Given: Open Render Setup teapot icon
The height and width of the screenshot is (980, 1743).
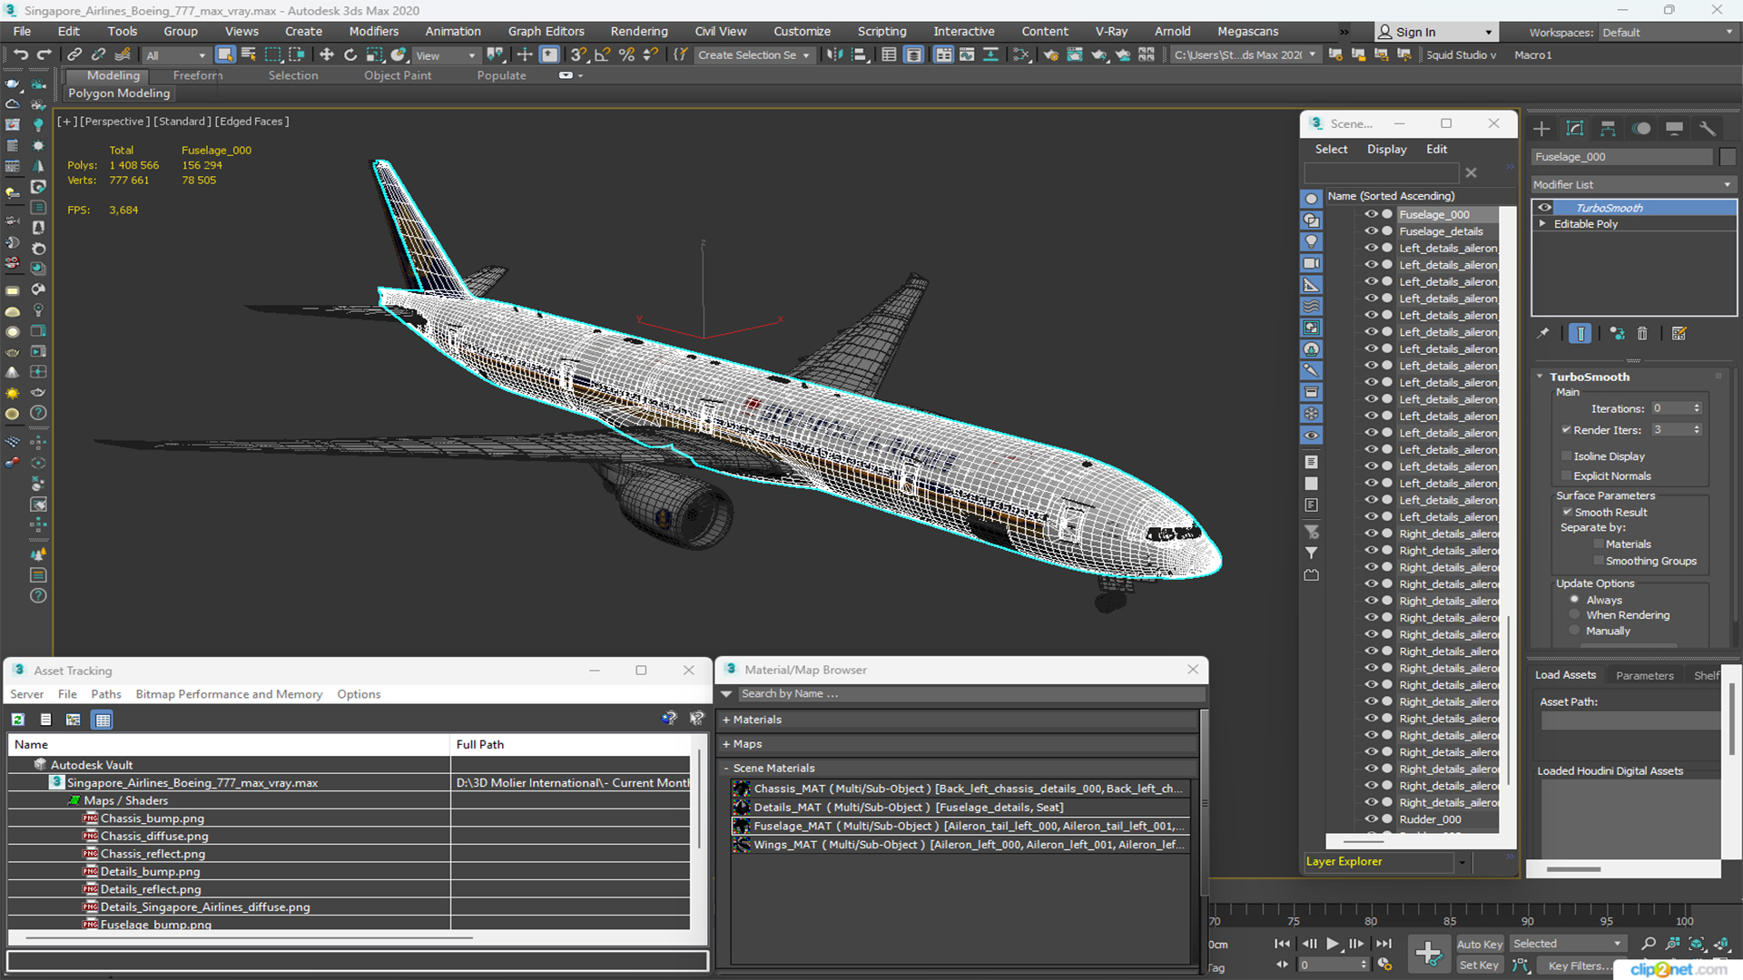Looking at the screenshot, I should [1050, 54].
